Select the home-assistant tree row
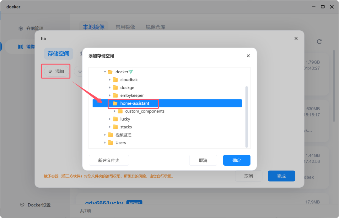The width and height of the screenshot is (339, 218). point(167,103)
